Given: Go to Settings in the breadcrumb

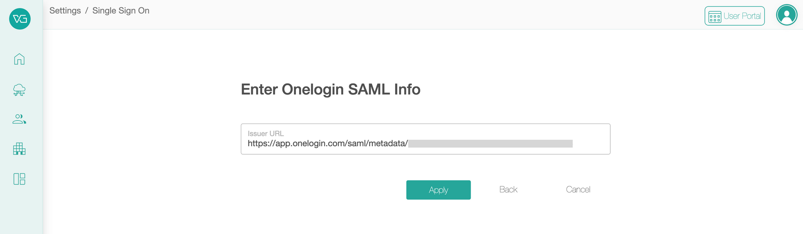Looking at the screenshot, I should tap(65, 11).
